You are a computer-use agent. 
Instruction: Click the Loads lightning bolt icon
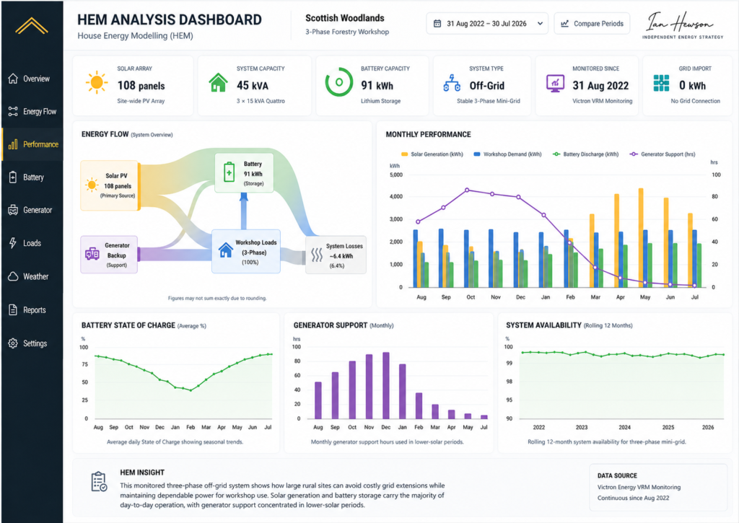(x=13, y=243)
